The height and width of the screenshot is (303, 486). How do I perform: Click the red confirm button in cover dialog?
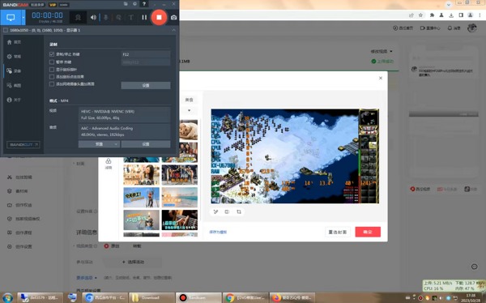(x=368, y=232)
